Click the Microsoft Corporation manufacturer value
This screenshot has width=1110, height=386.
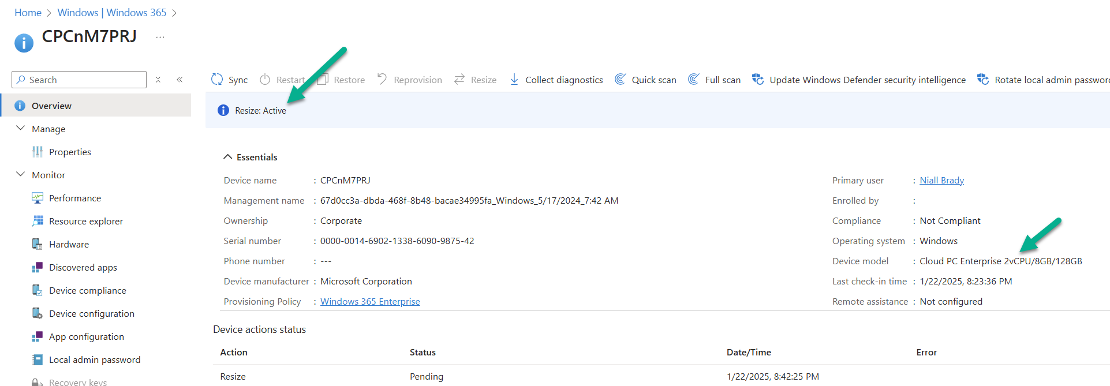366,281
